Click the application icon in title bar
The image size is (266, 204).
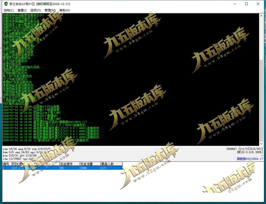click(6, 4)
